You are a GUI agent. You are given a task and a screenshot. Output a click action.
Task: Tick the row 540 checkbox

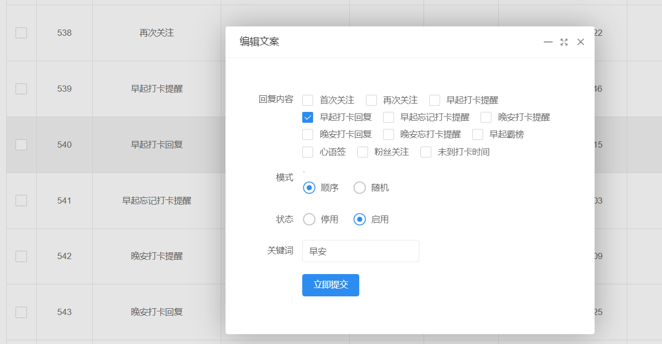pos(21,145)
